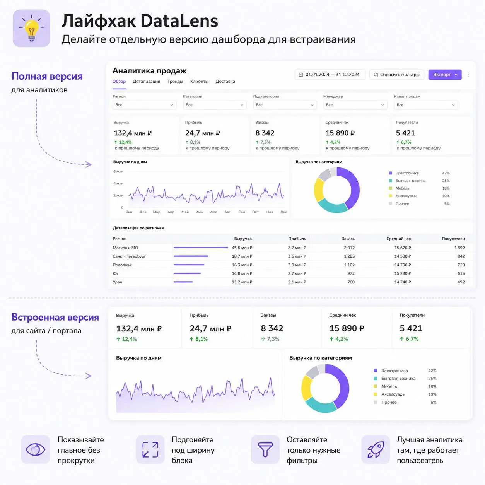This screenshot has width=485, height=485.
Task: Click the rocket icon next to Лучшая аналитика
Action: (375, 449)
